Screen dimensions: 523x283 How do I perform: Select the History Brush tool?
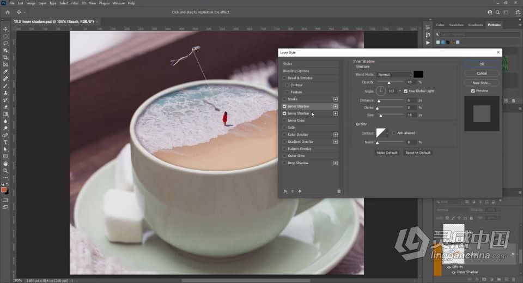coord(5,100)
